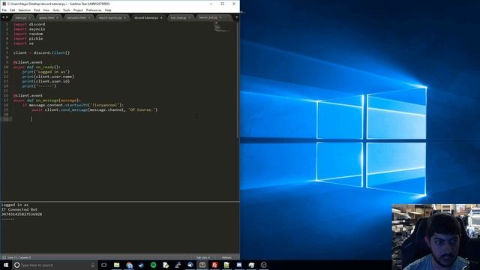This screenshot has width=480, height=270.
Task: Click the panel switcher icon in status bar
Action: pos(4,257)
